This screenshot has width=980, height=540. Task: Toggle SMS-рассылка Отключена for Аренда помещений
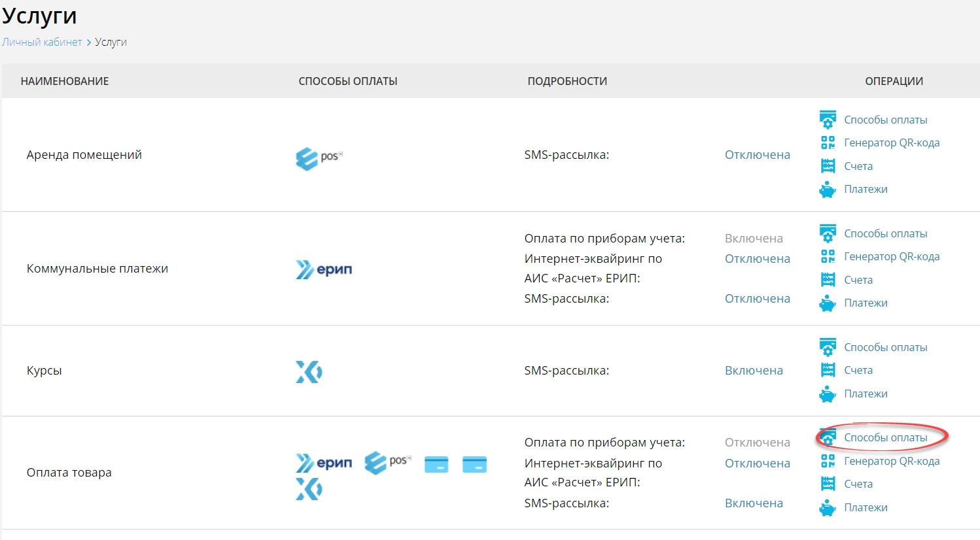pyautogui.click(x=758, y=155)
